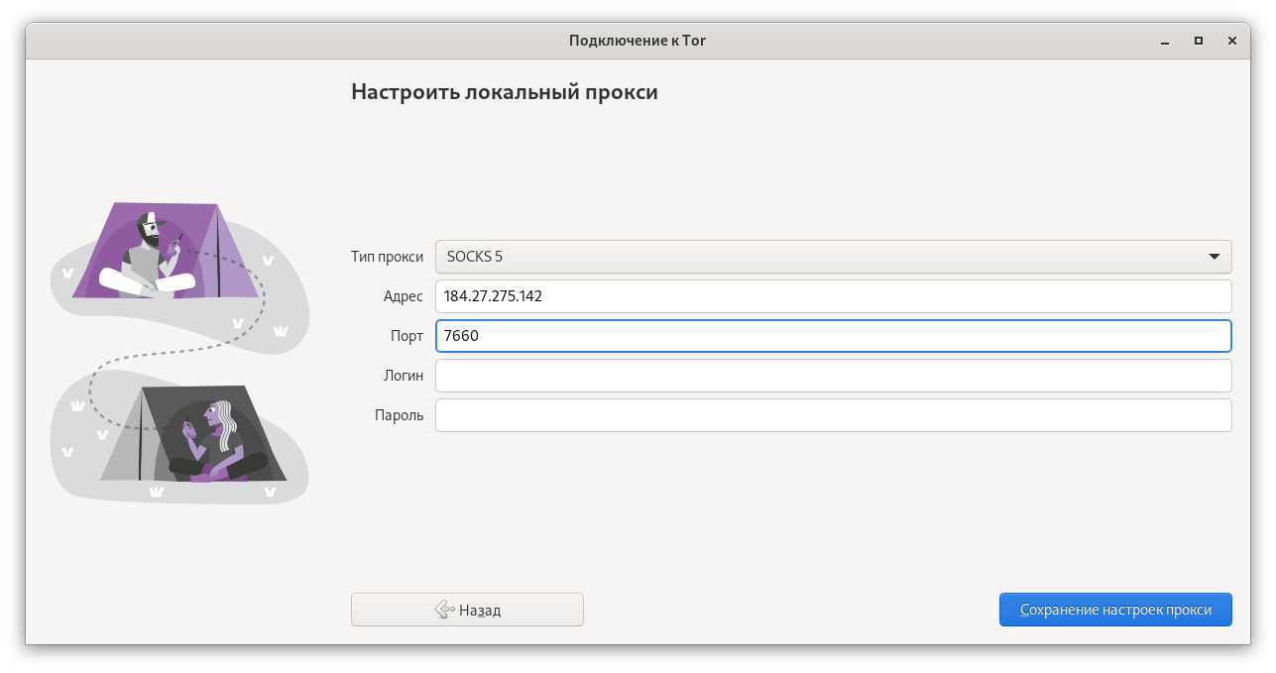Select the empty Логин input field

click(x=833, y=376)
